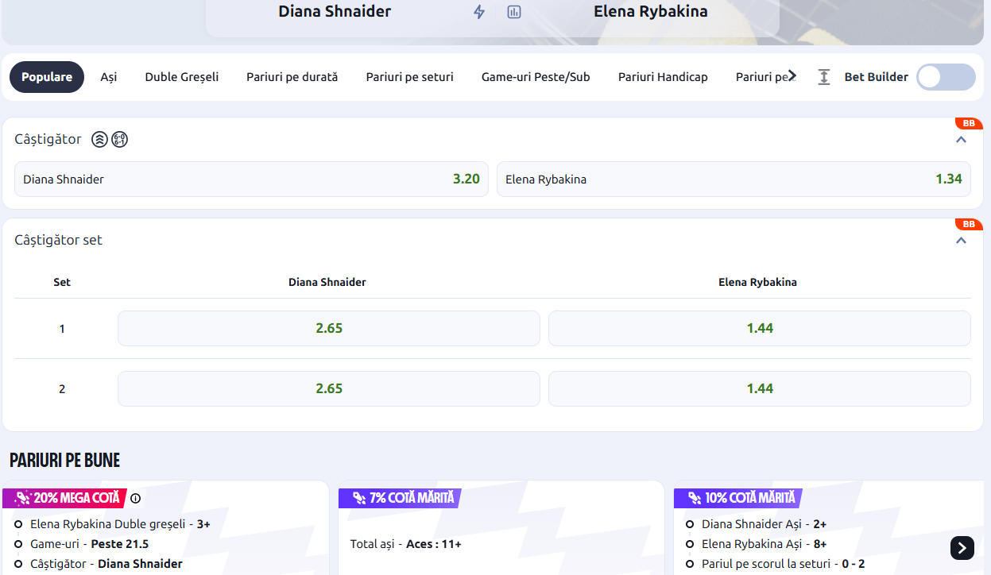Bet on Diana Shnaider winner at 3.20

251,179
